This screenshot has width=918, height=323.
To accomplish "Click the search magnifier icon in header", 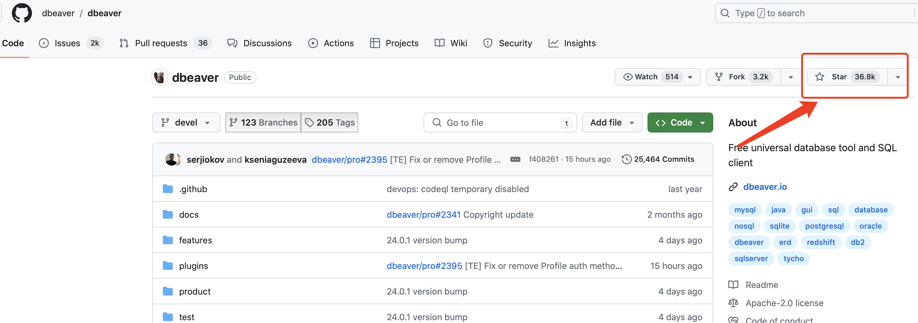I will (725, 13).
